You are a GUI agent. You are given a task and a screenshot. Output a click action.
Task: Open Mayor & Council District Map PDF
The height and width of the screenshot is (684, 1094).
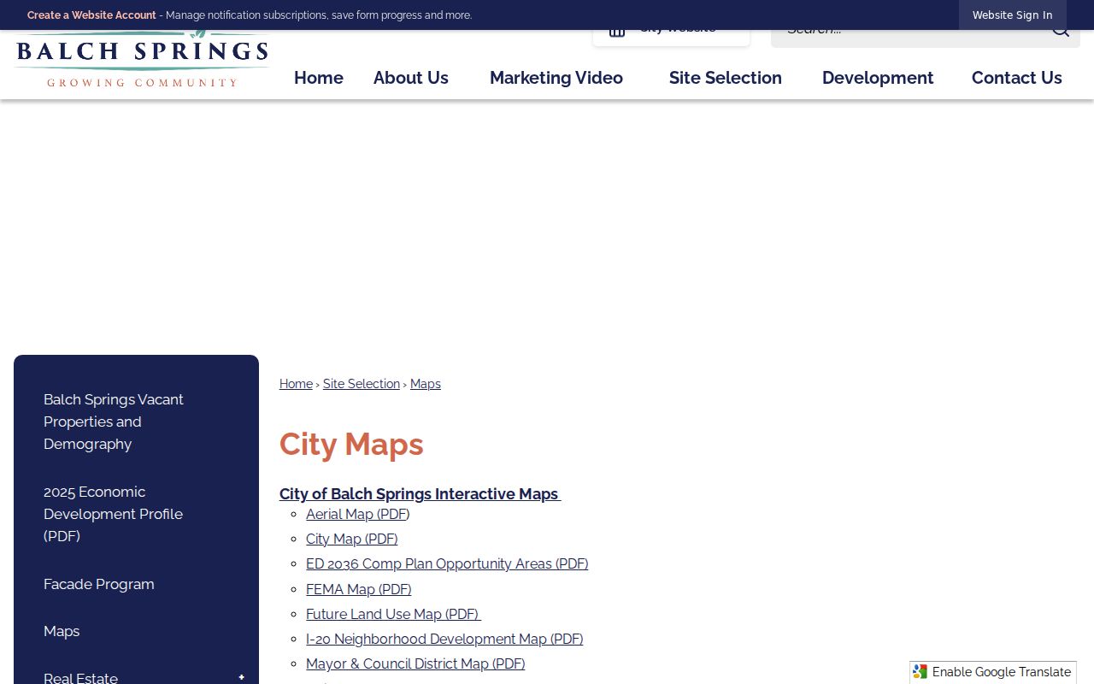tap(415, 663)
